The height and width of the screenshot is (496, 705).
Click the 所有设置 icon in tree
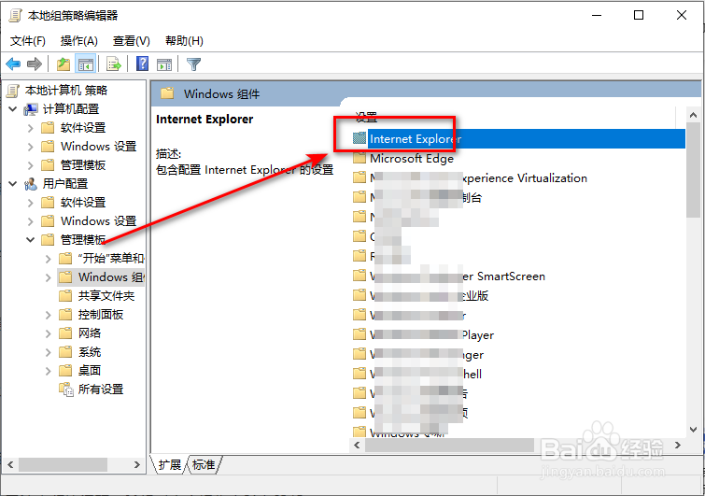(66, 390)
